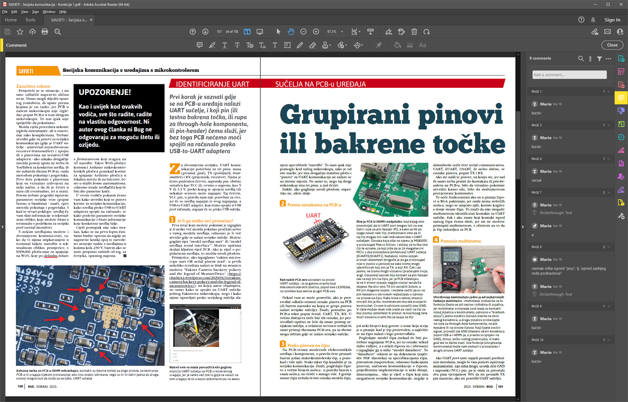Open the Fill & Sign tool in sidebar
The width and height of the screenshot is (628, 402).
[x=621, y=190]
